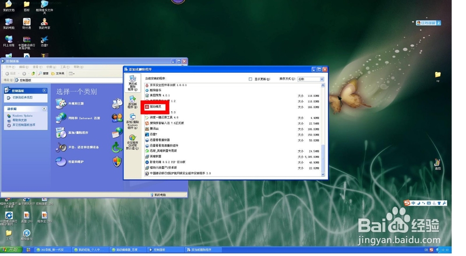Select 添加新程序 in Add/Remove sidebar

[132, 102]
